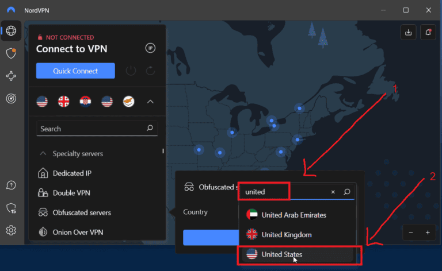Image resolution: width=442 pixels, height=271 pixels.
Task: Click the IP info circle icon
Action: 150,48
